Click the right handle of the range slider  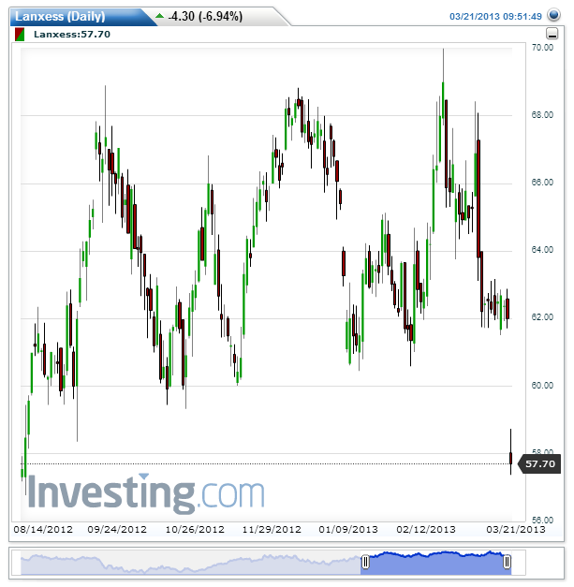(507, 562)
